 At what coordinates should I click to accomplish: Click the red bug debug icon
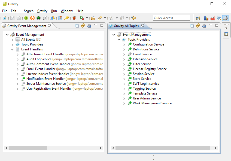74,18
